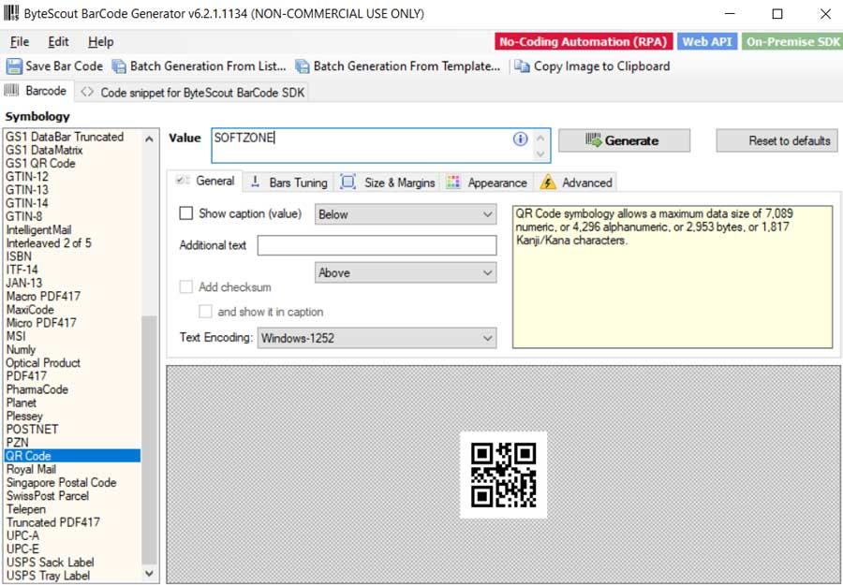
Task: Open the caption position Below dropdown
Action: [406, 214]
